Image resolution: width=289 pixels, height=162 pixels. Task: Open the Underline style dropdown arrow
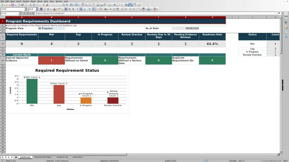(51, 9)
